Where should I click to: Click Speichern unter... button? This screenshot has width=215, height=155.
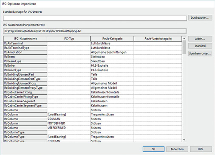click(x=200, y=54)
